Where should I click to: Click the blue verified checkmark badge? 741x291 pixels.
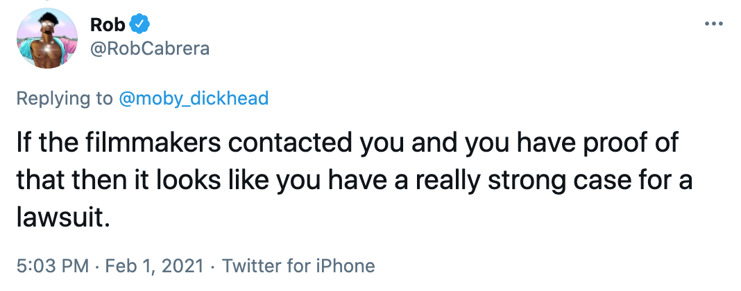tap(142, 25)
